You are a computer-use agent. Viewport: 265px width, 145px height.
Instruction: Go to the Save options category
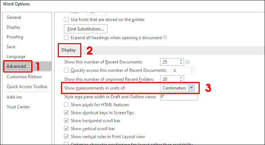pyautogui.click(x=11, y=47)
